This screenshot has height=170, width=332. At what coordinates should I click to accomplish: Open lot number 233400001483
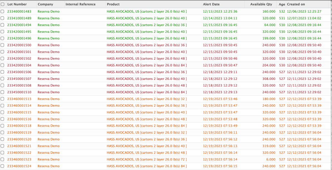19,12
